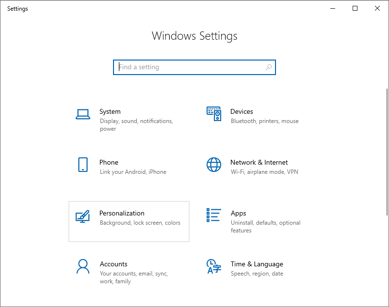
Task: Go to Devices settings title
Action: coord(242,112)
